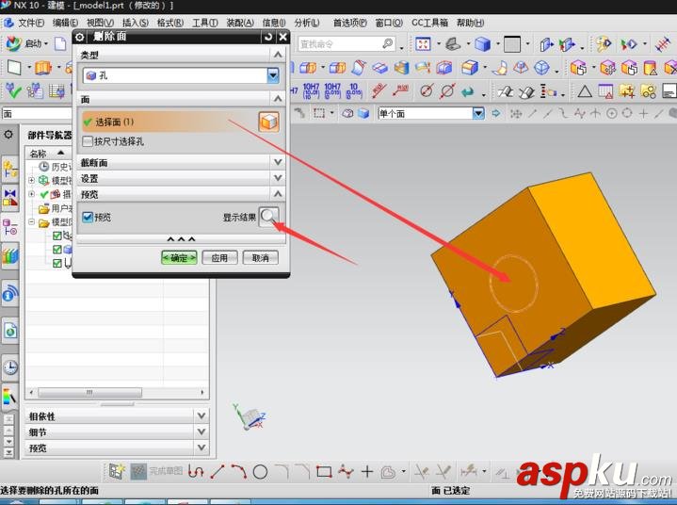Open the dialog settings gear in 删除面 title
677x505 pixels.
coord(79,37)
